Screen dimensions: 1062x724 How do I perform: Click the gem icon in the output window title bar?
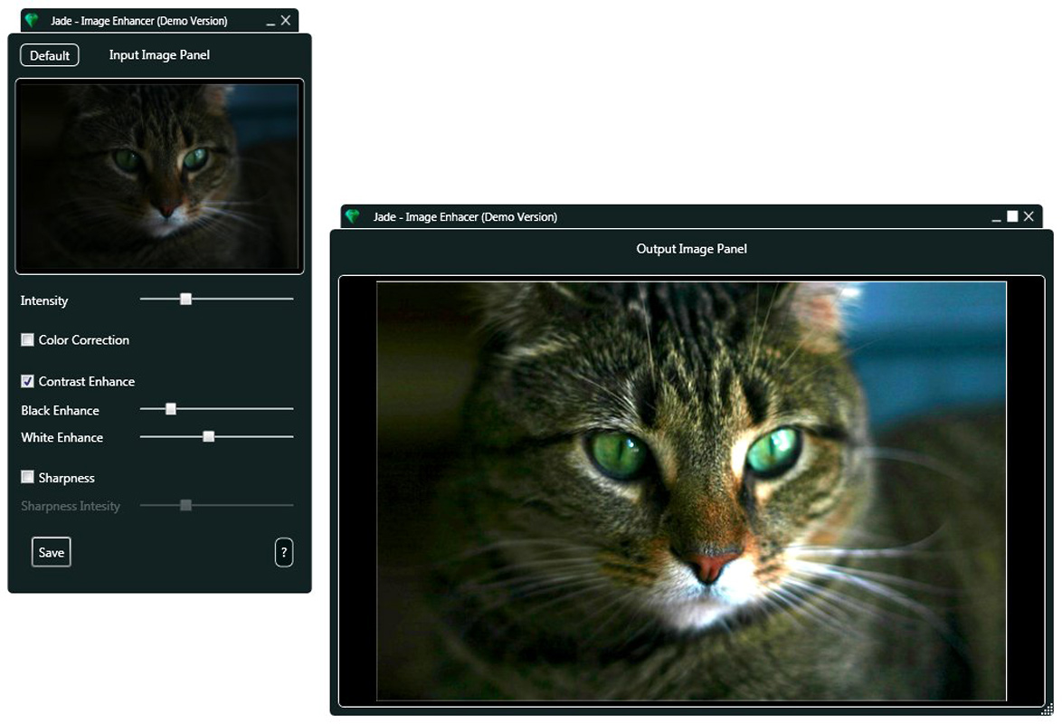point(352,216)
